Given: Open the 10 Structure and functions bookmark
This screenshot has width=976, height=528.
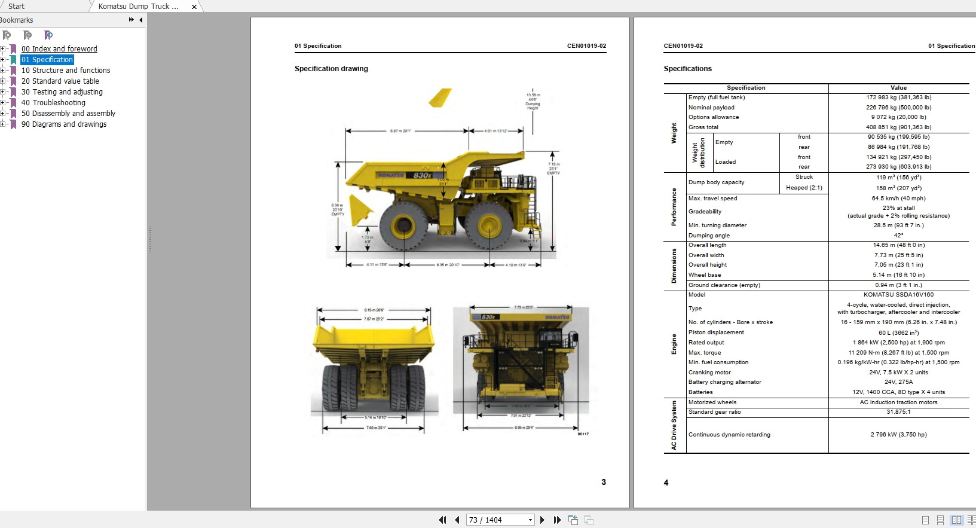Looking at the screenshot, I should point(66,71).
